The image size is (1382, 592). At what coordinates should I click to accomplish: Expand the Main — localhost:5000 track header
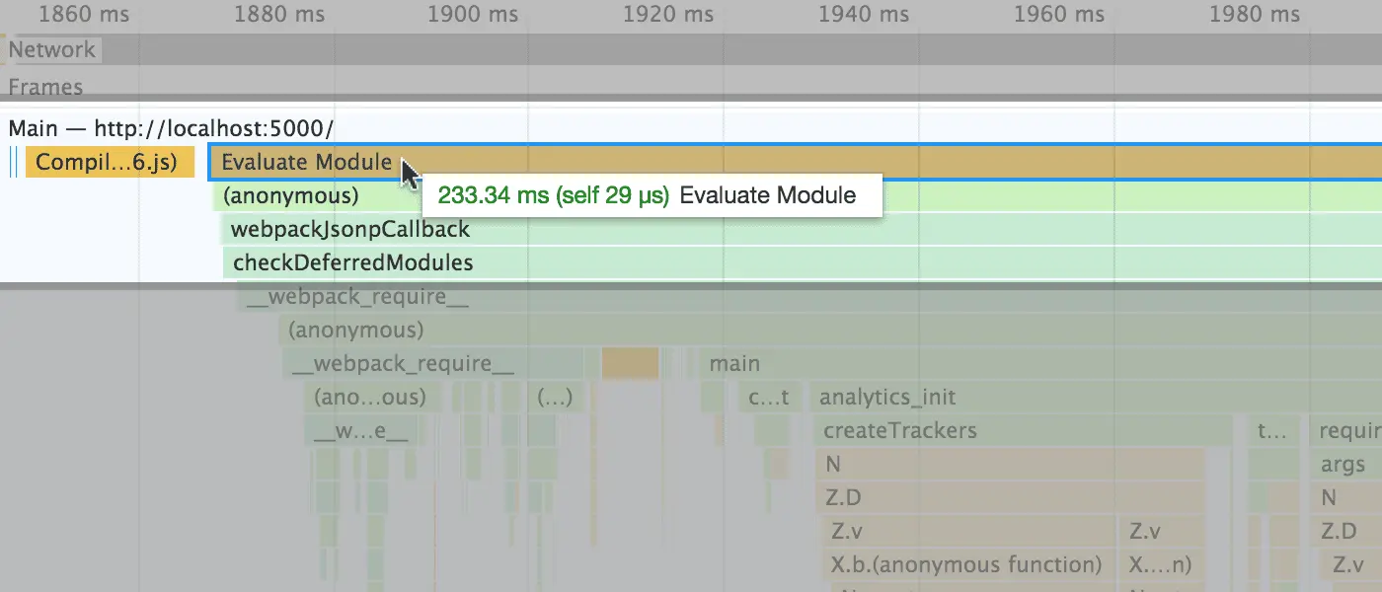(x=168, y=127)
